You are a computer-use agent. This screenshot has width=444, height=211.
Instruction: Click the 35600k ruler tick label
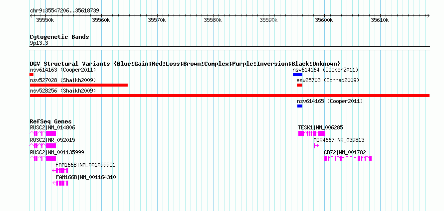(324, 20)
